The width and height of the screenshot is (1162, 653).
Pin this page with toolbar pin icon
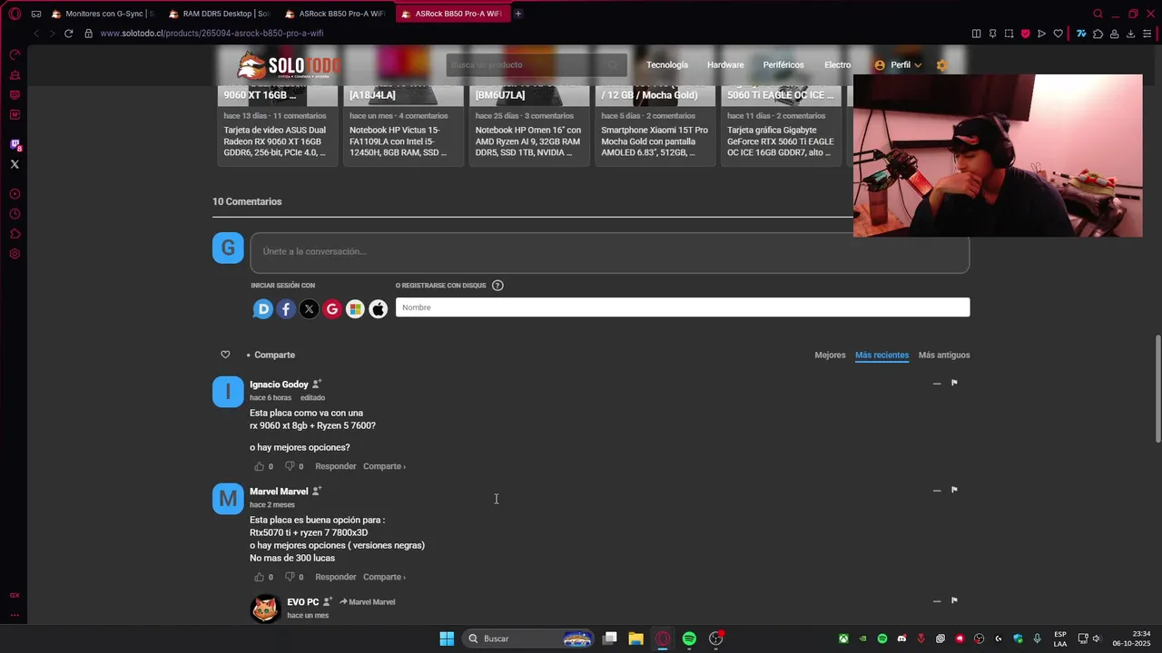992,34
